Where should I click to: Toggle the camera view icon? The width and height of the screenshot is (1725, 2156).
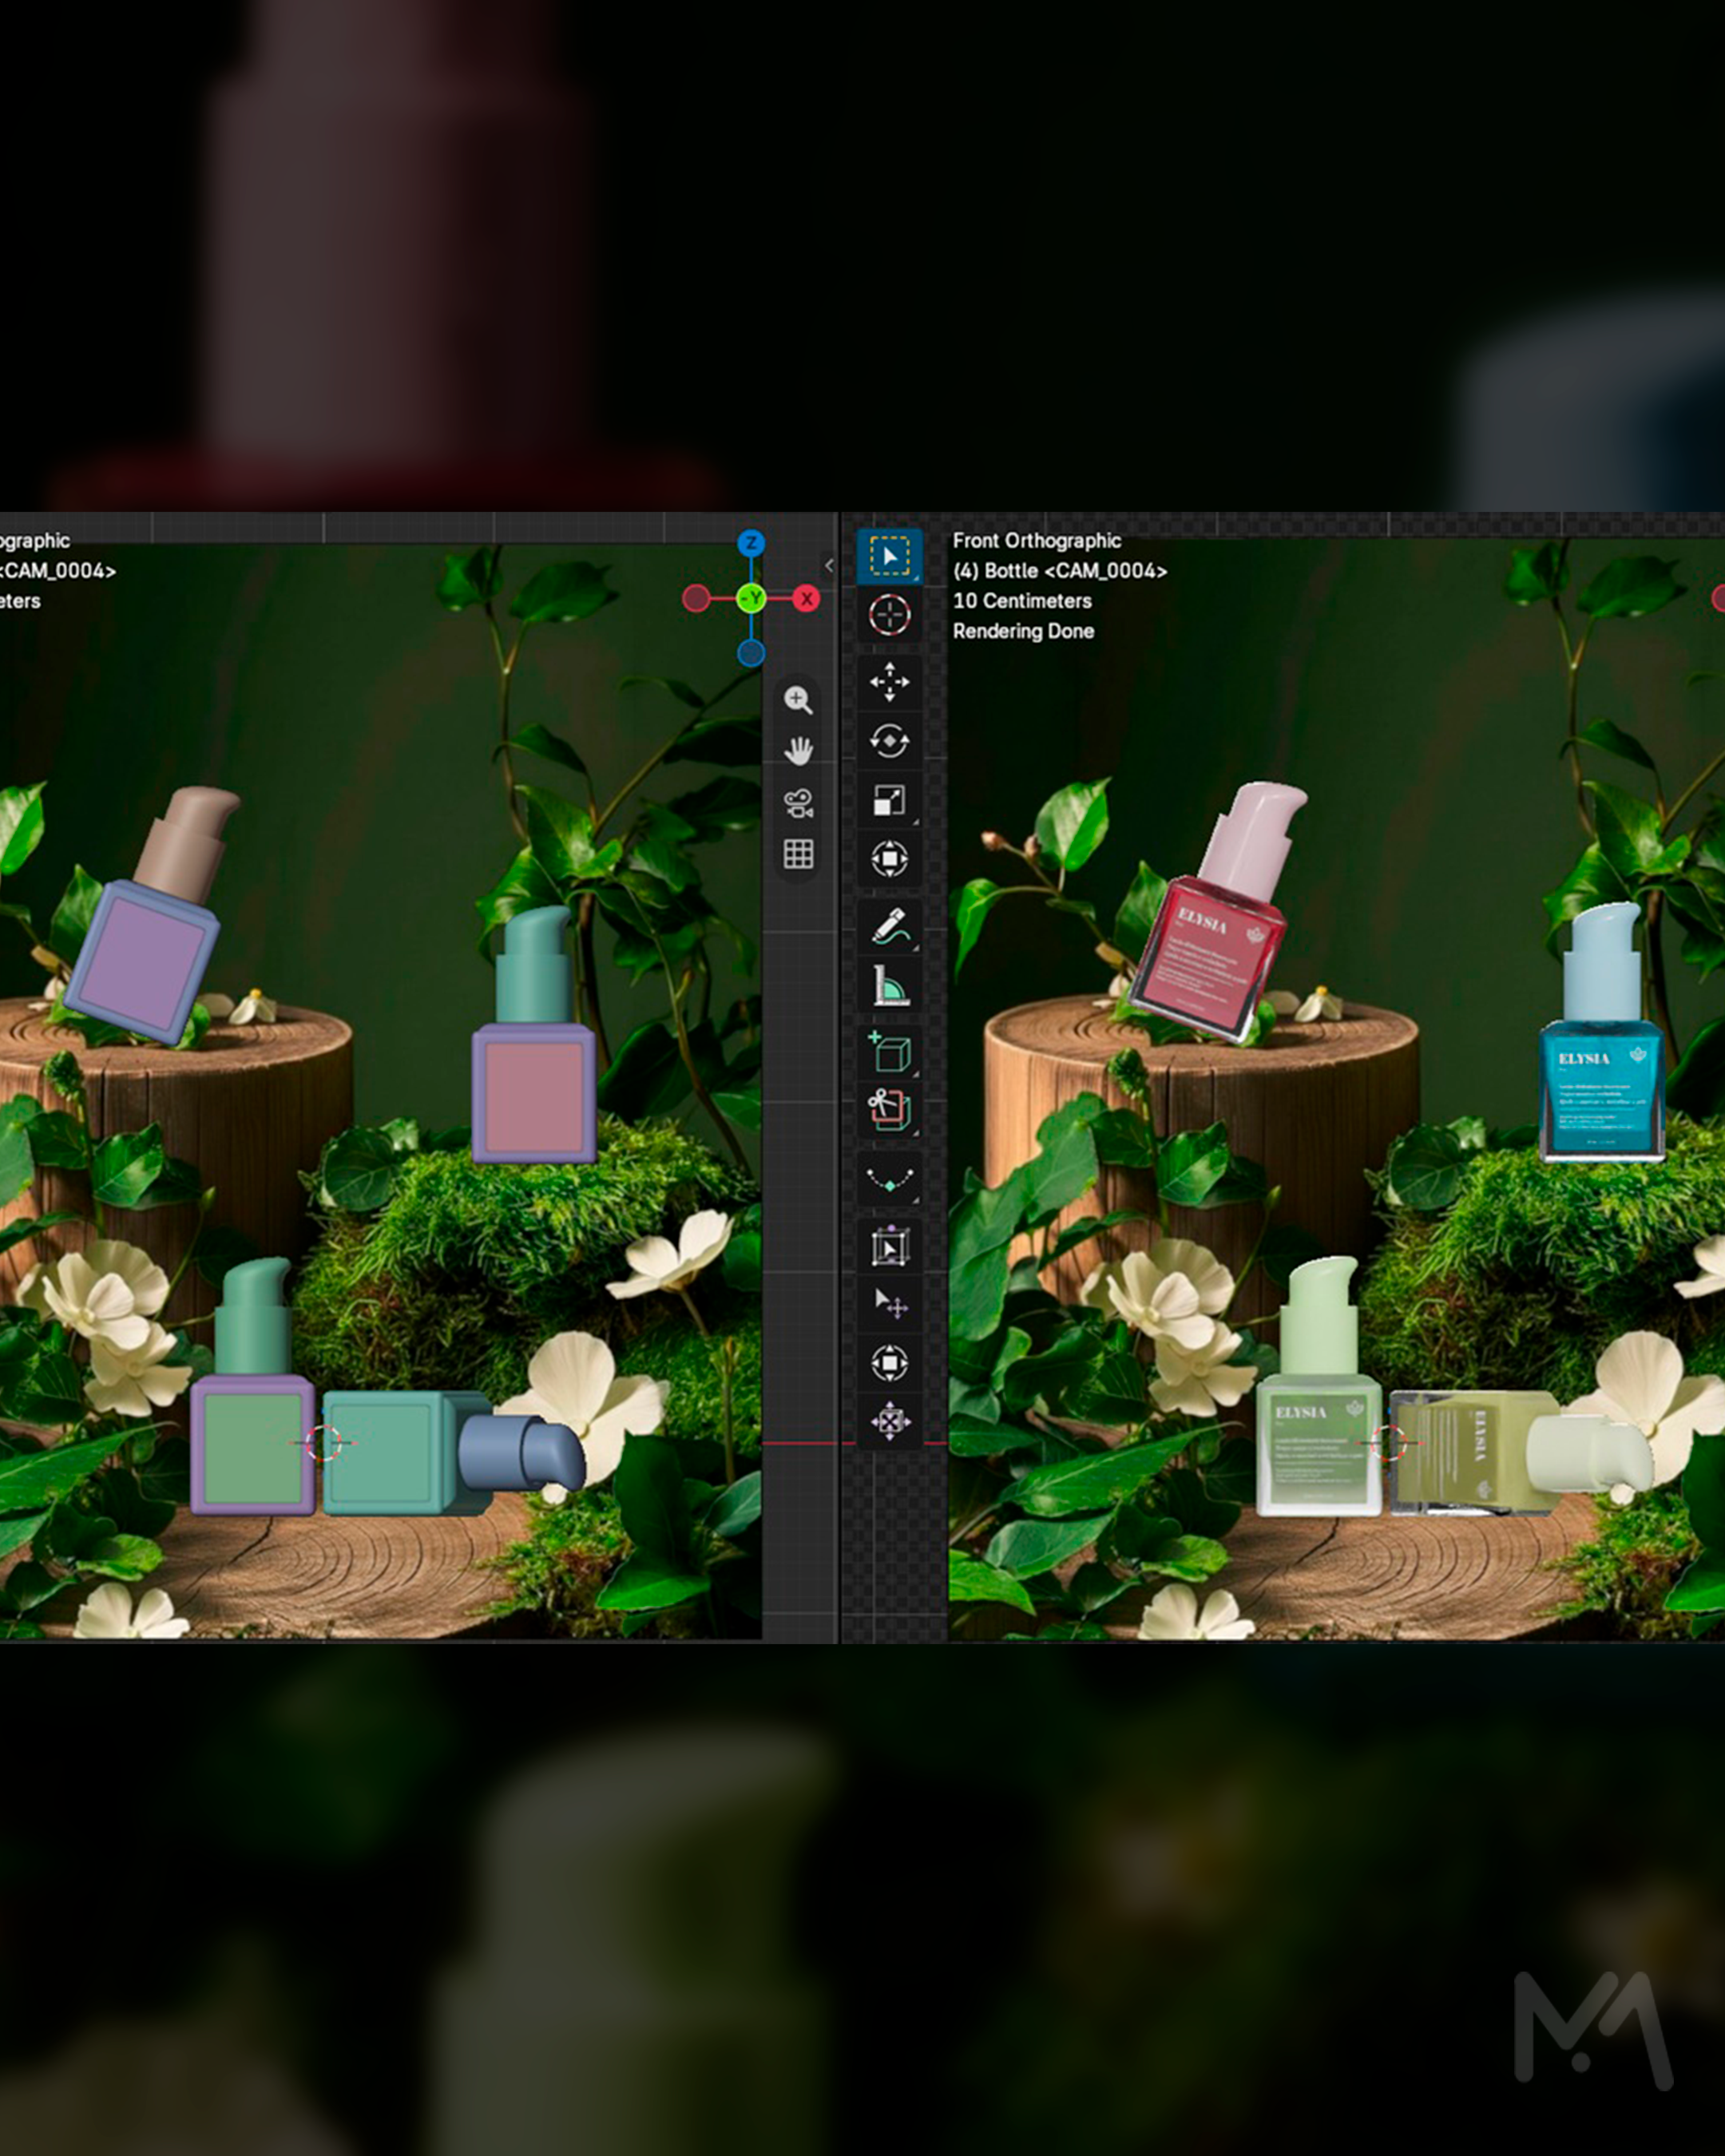[x=798, y=803]
